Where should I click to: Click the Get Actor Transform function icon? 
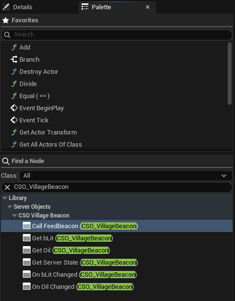pos(14,132)
